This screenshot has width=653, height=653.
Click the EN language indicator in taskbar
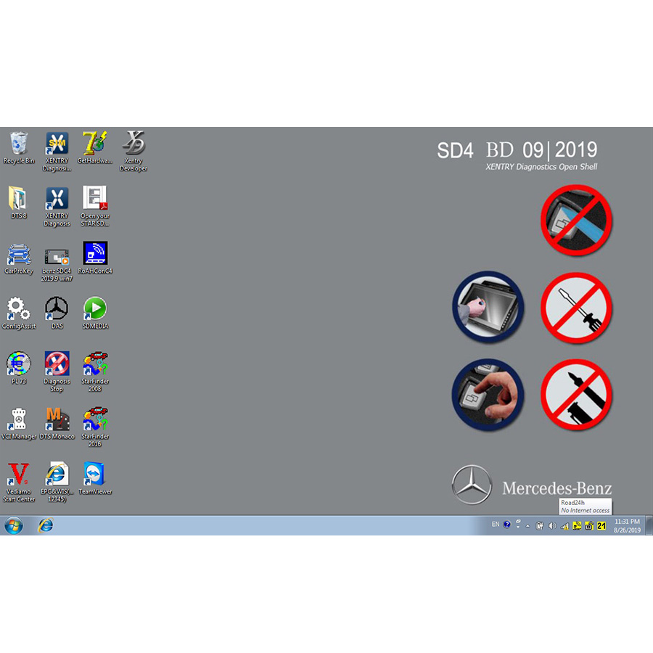[496, 525]
